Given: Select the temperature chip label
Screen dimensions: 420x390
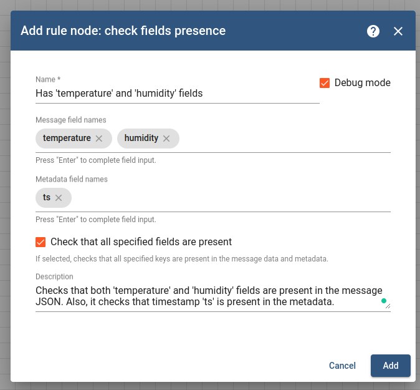Looking at the screenshot, I should pyautogui.click(x=67, y=138).
